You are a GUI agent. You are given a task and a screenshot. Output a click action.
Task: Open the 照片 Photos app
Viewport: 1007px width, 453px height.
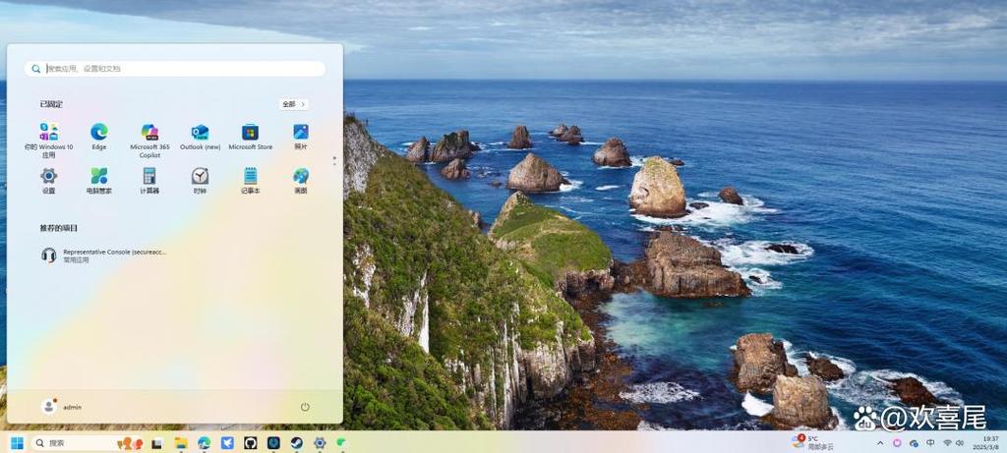click(x=301, y=137)
